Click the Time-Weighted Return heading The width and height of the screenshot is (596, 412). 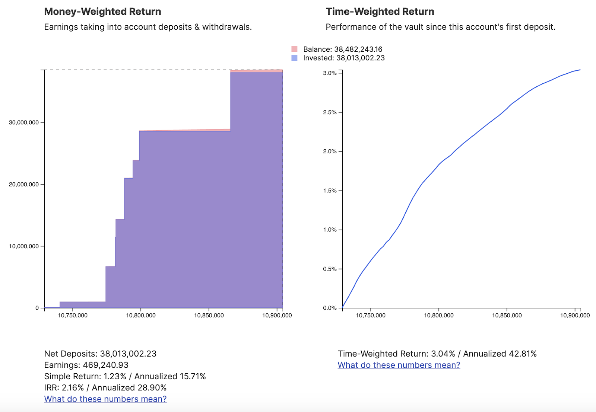coord(380,12)
